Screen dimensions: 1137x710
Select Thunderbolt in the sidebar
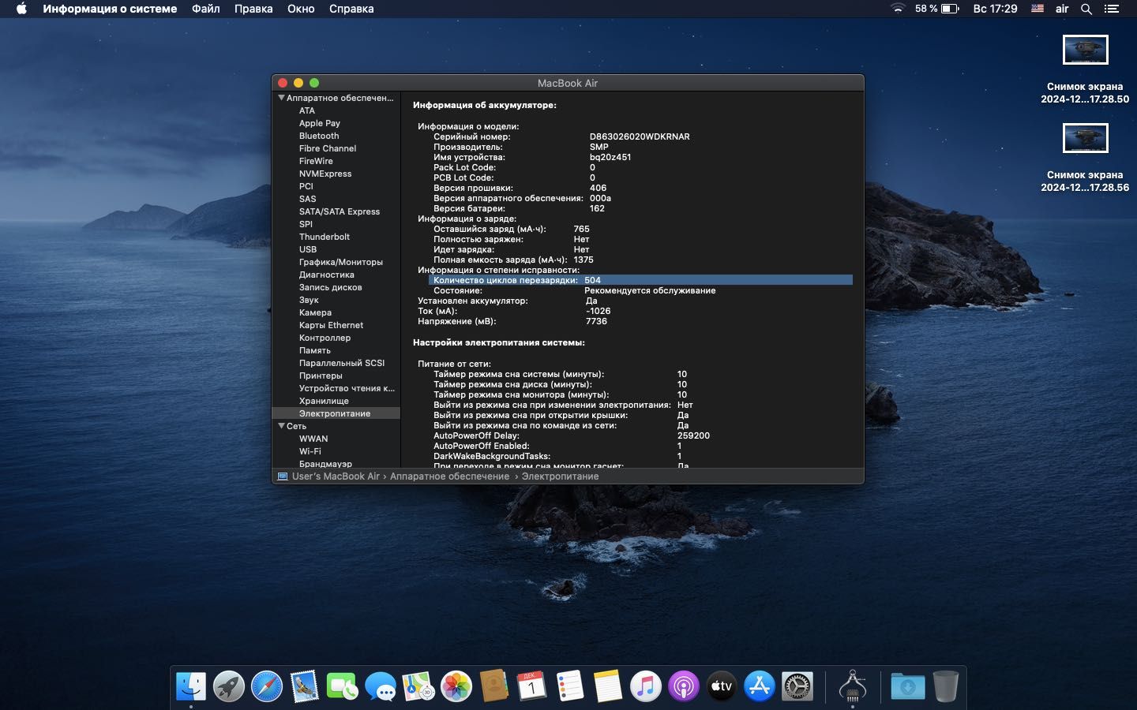coord(325,237)
